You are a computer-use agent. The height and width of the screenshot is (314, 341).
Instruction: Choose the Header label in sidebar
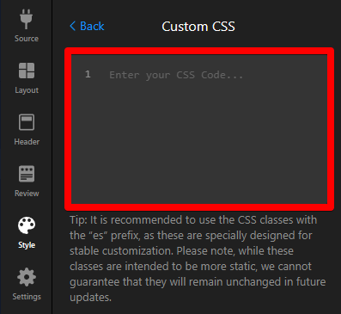pyautogui.click(x=27, y=142)
